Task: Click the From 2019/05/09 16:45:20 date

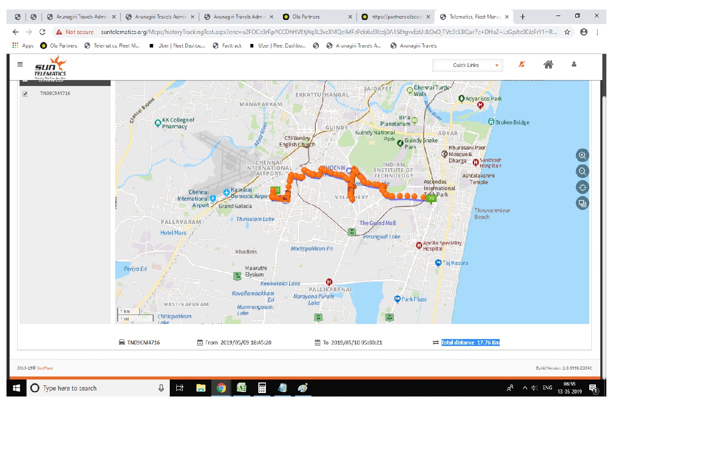Action: click(x=238, y=342)
